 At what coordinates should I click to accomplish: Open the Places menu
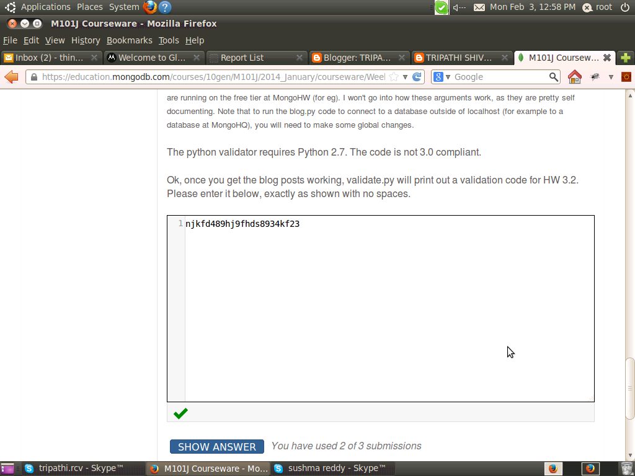89,7
